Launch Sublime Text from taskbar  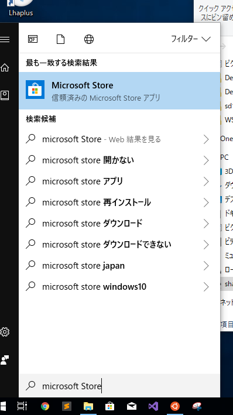pyautogui.click(x=67, y=406)
